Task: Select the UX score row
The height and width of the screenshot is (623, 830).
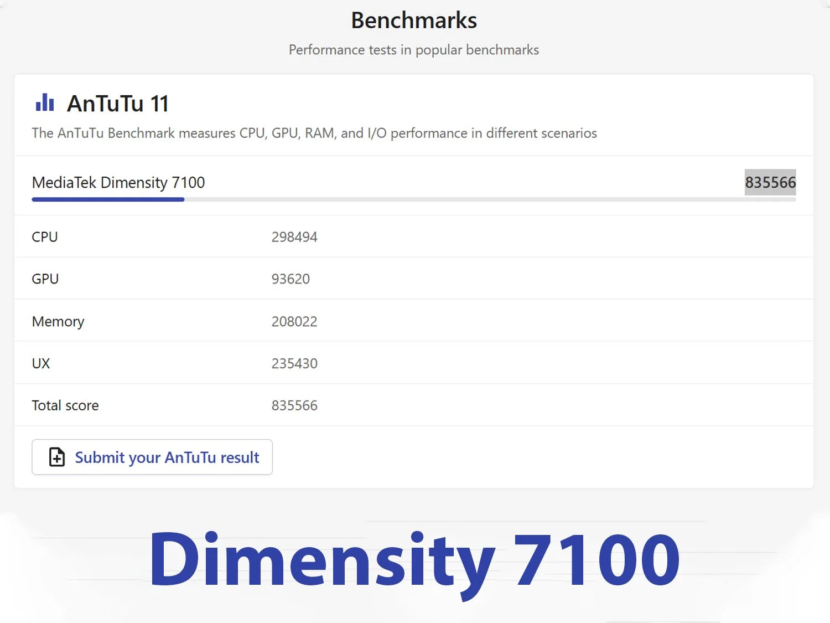Action: pyautogui.click(x=414, y=363)
